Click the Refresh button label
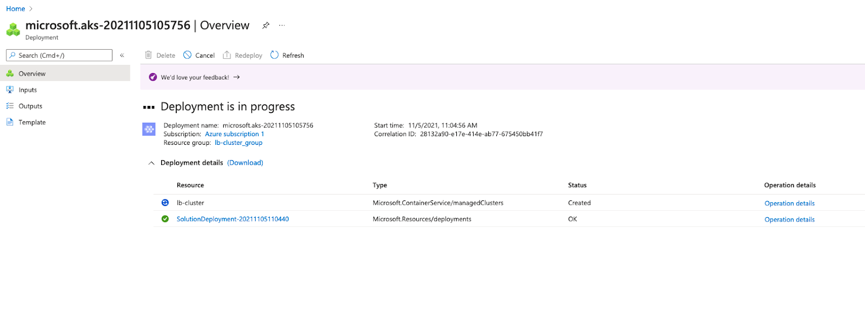 [293, 55]
